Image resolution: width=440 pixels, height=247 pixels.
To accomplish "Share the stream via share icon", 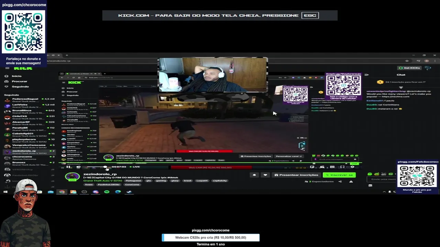I will pos(340,181).
